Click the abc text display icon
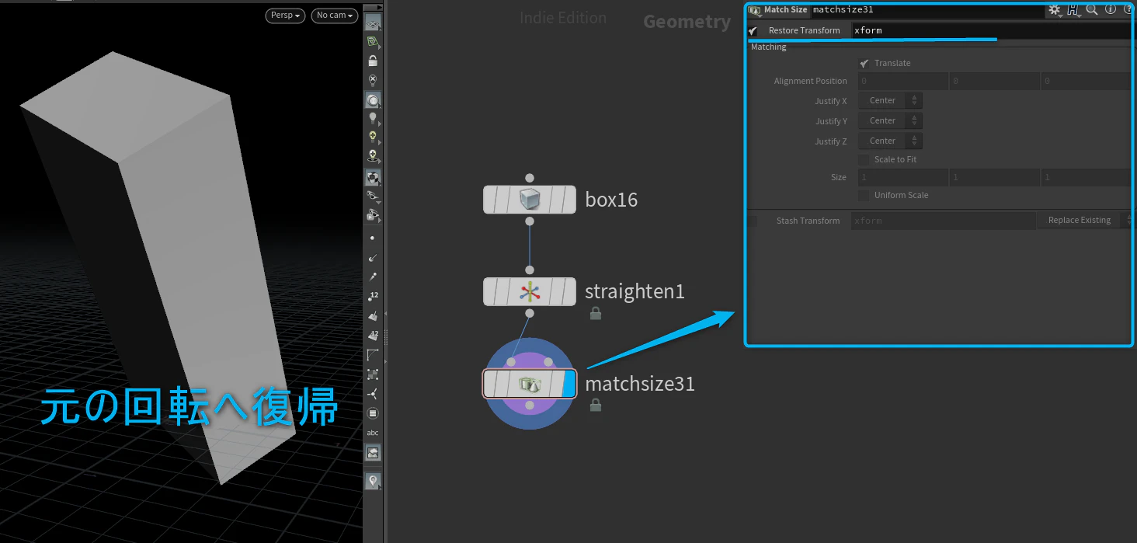This screenshot has height=543, width=1137. 373,433
